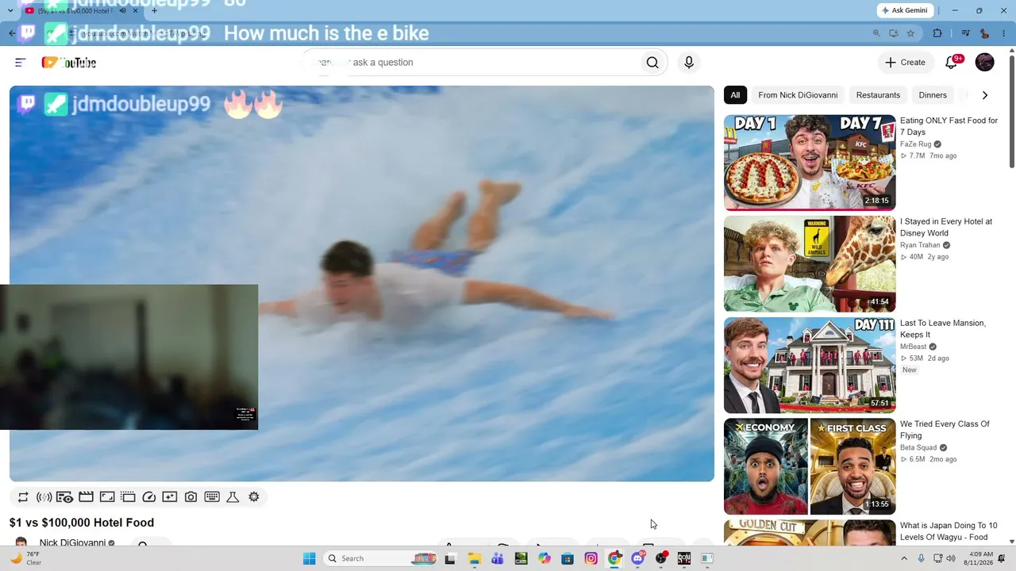Open the taskbar weather widget 76°F Clear
The image size is (1016, 571).
(x=26, y=558)
